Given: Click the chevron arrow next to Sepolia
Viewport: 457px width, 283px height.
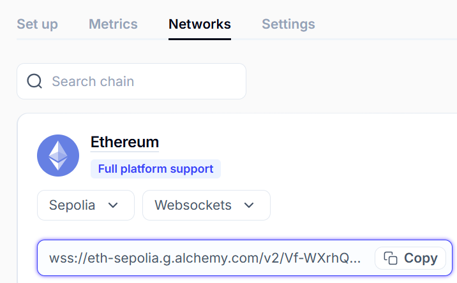Looking at the screenshot, I should (x=114, y=205).
